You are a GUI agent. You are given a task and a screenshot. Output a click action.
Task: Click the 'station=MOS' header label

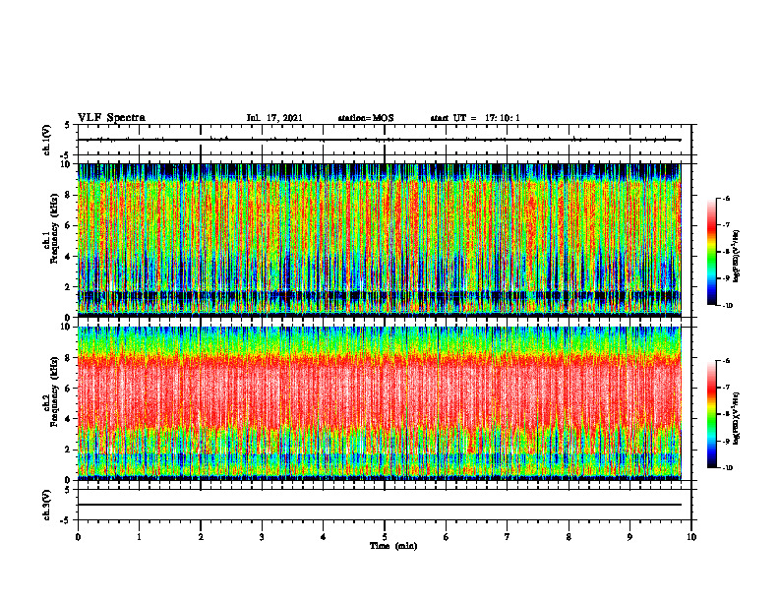366,118
